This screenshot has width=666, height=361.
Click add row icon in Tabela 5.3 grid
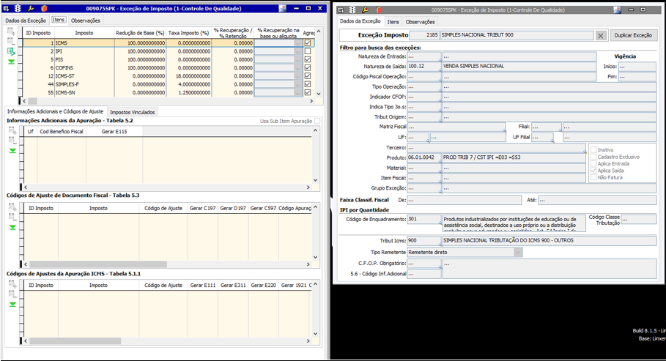pos(11,208)
